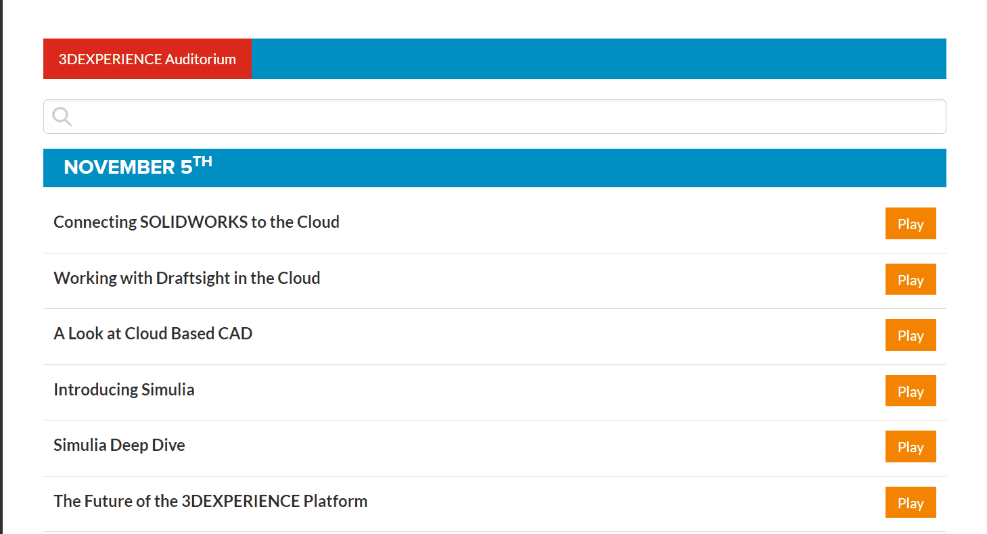987x534 pixels.
Task: Click 'The Future of the 3DEXPERIENCE Platform' title
Action: (210, 501)
